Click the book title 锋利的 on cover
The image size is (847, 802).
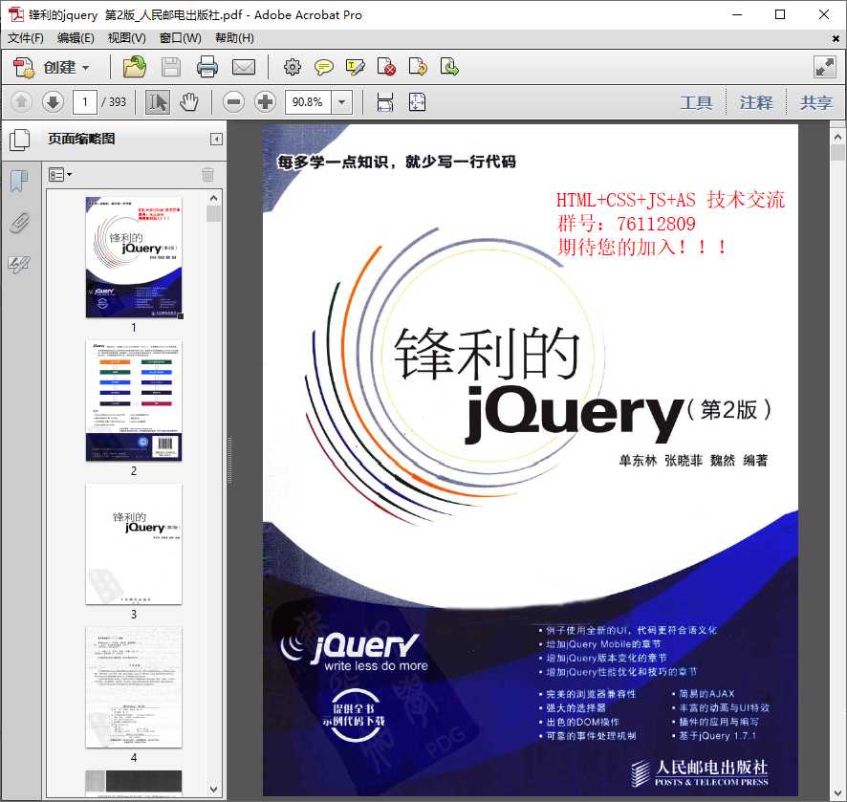(x=487, y=355)
